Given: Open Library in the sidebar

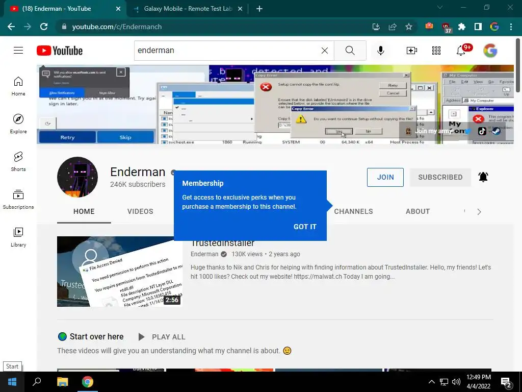Looking at the screenshot, I should click(x=18, y=237).
